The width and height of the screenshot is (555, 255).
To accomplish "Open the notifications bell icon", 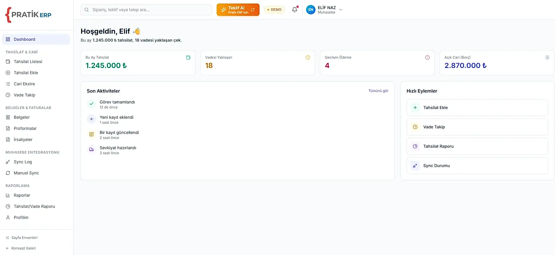I will click(x=295, y=10).
